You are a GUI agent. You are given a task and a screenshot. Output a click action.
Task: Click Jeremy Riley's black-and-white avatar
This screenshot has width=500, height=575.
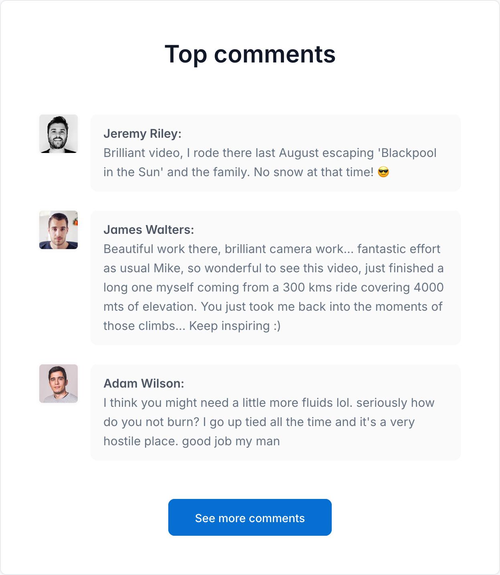(58, 134)
